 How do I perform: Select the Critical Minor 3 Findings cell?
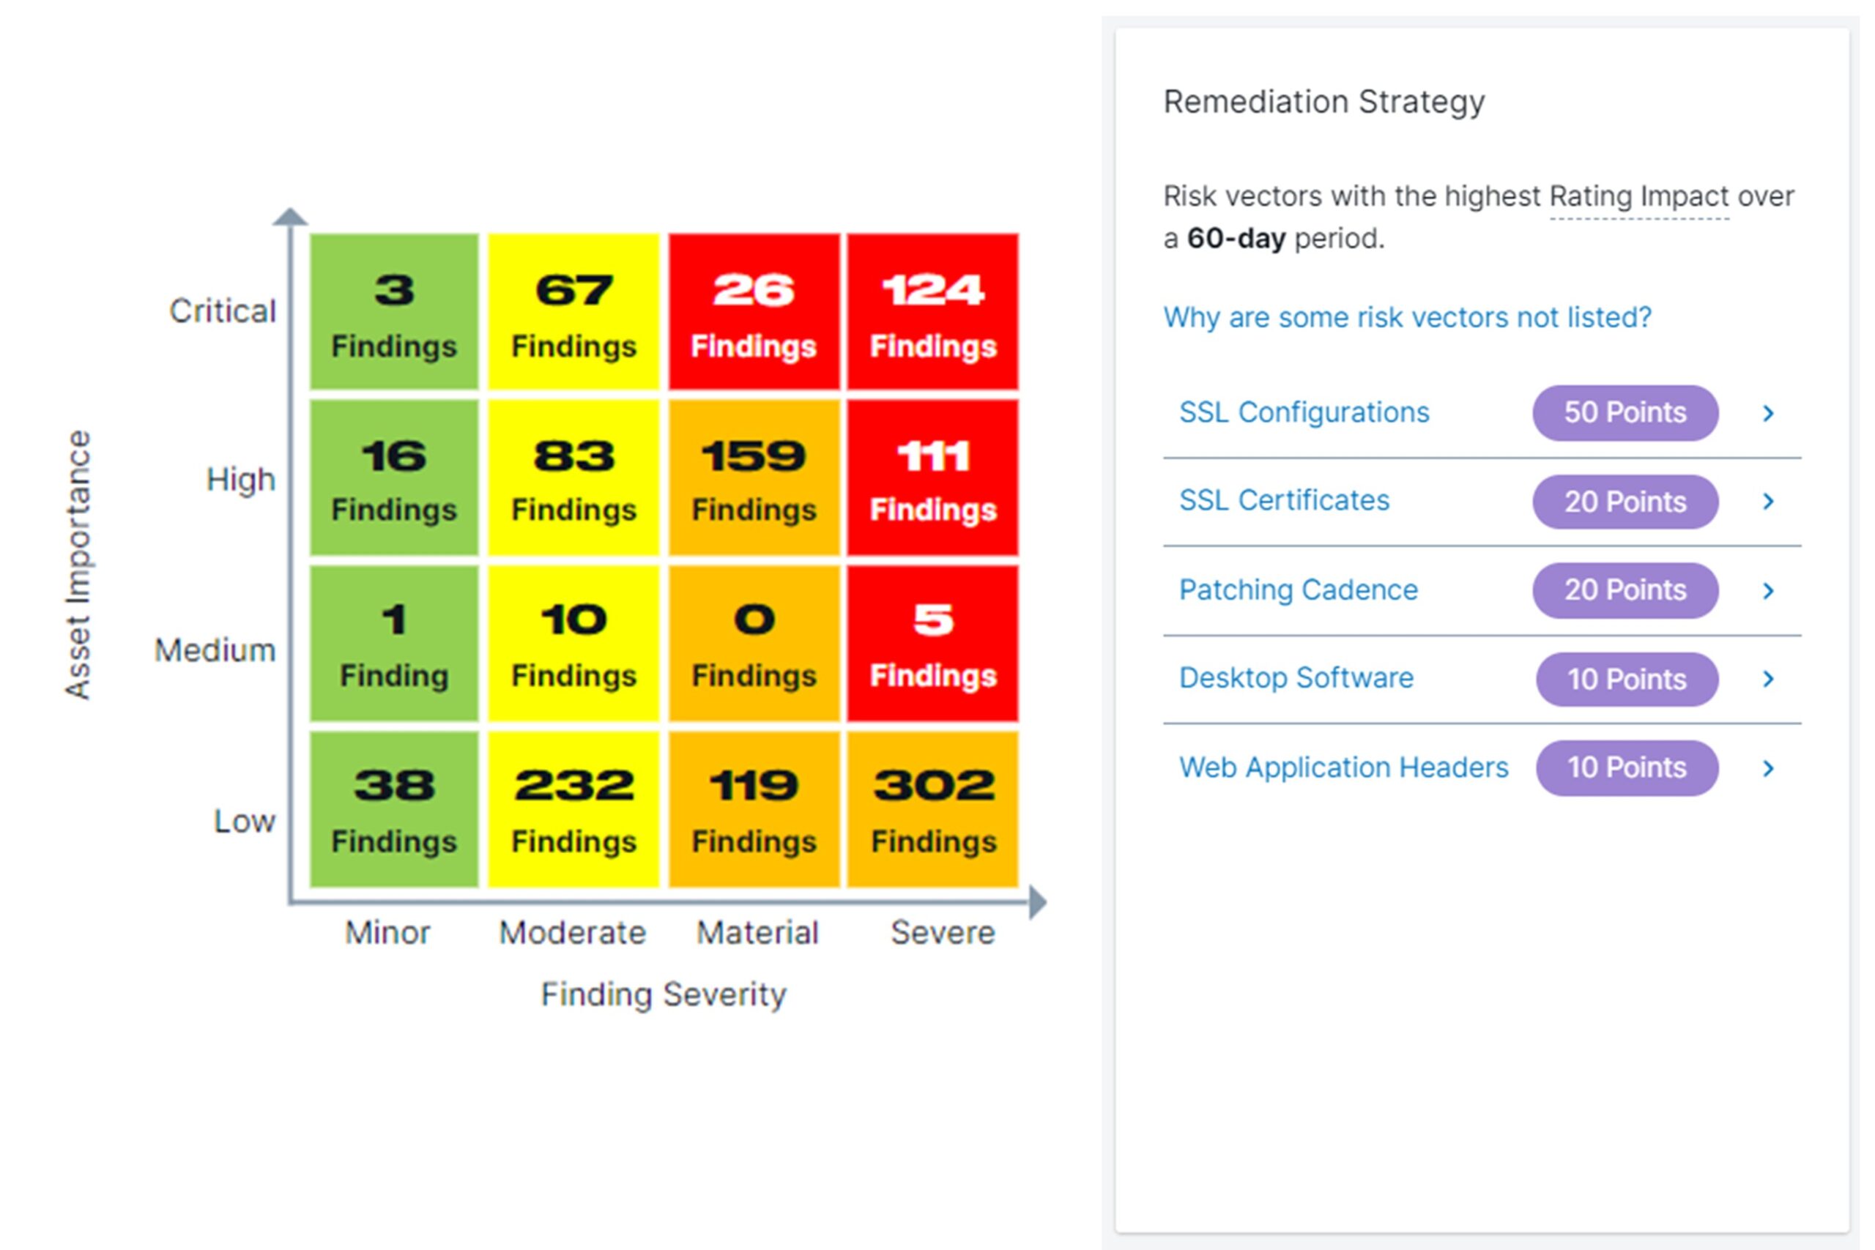(394, 313)
